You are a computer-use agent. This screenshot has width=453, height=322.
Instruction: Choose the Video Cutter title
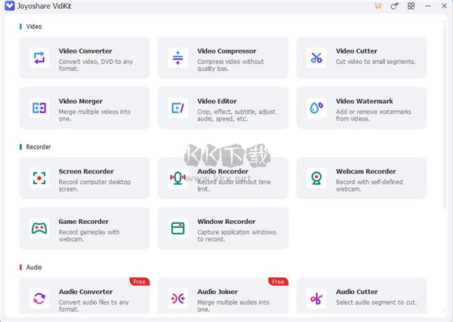[x=356, y=51]
